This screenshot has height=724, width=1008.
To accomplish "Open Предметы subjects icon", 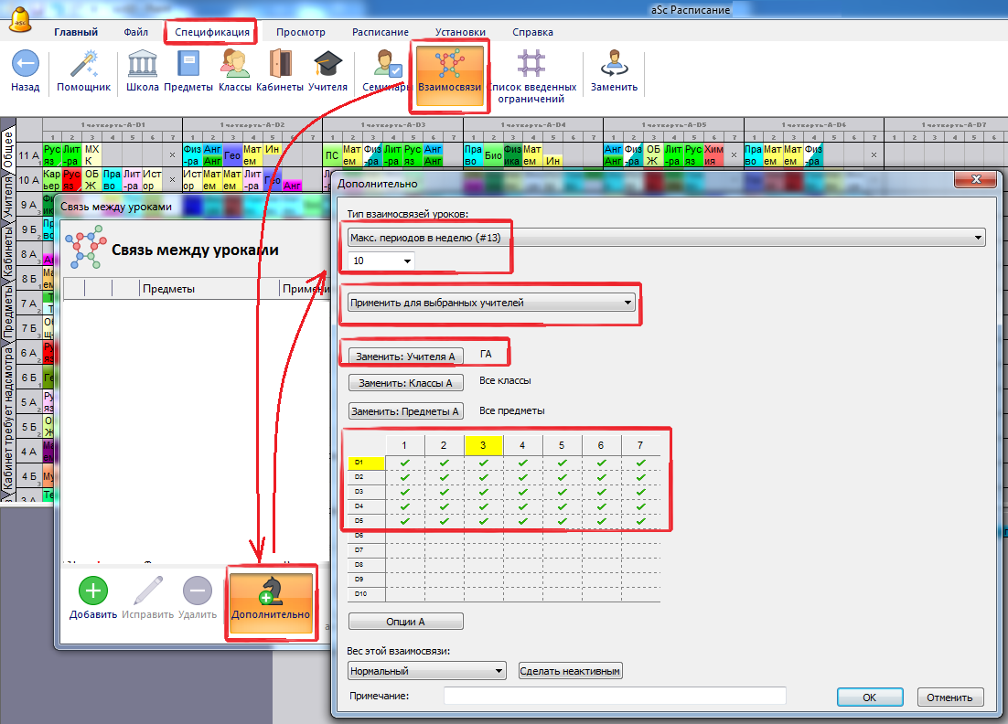I will coord(188,65).
